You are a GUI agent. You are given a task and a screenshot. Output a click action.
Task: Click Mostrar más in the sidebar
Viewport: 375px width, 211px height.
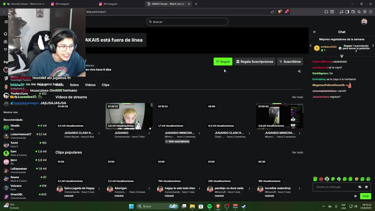[11, 112]
